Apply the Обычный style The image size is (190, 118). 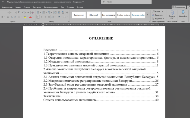[x=94, y=15]
